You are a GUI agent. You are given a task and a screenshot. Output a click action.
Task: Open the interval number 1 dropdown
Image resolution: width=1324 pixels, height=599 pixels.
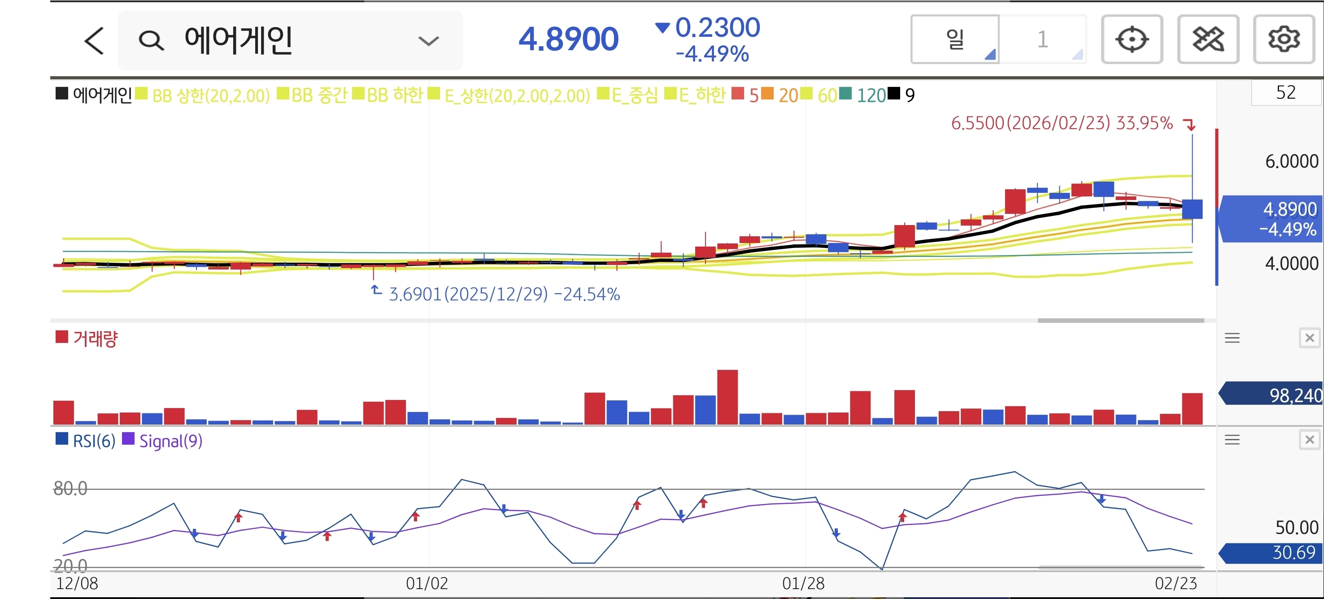tap(1042, 39)
